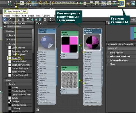Click Hide Unused Nodeslots icon
Image resolution: width=136 pixels, height=113 pixels.
coord(32,19)
